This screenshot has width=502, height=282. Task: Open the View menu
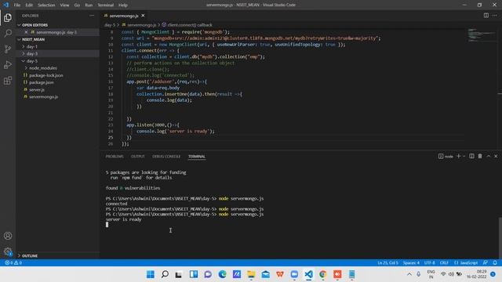[x=64, y=5]
